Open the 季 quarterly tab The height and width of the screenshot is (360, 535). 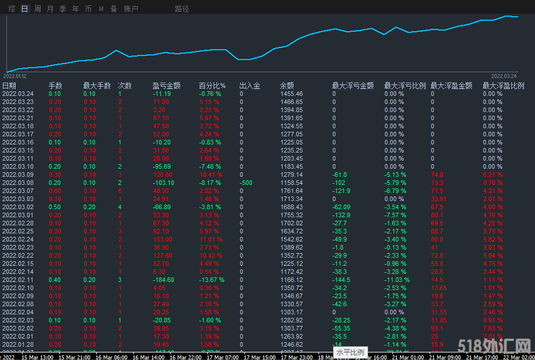(63, 9)
